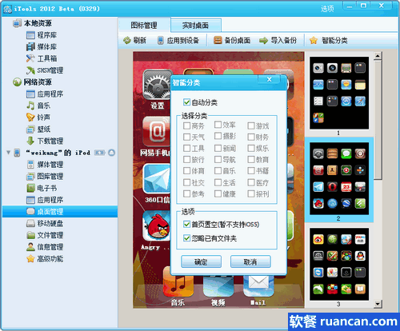Collapse the weikang iPod device tree
Screen dimensions: 400x331
[8, 153]
